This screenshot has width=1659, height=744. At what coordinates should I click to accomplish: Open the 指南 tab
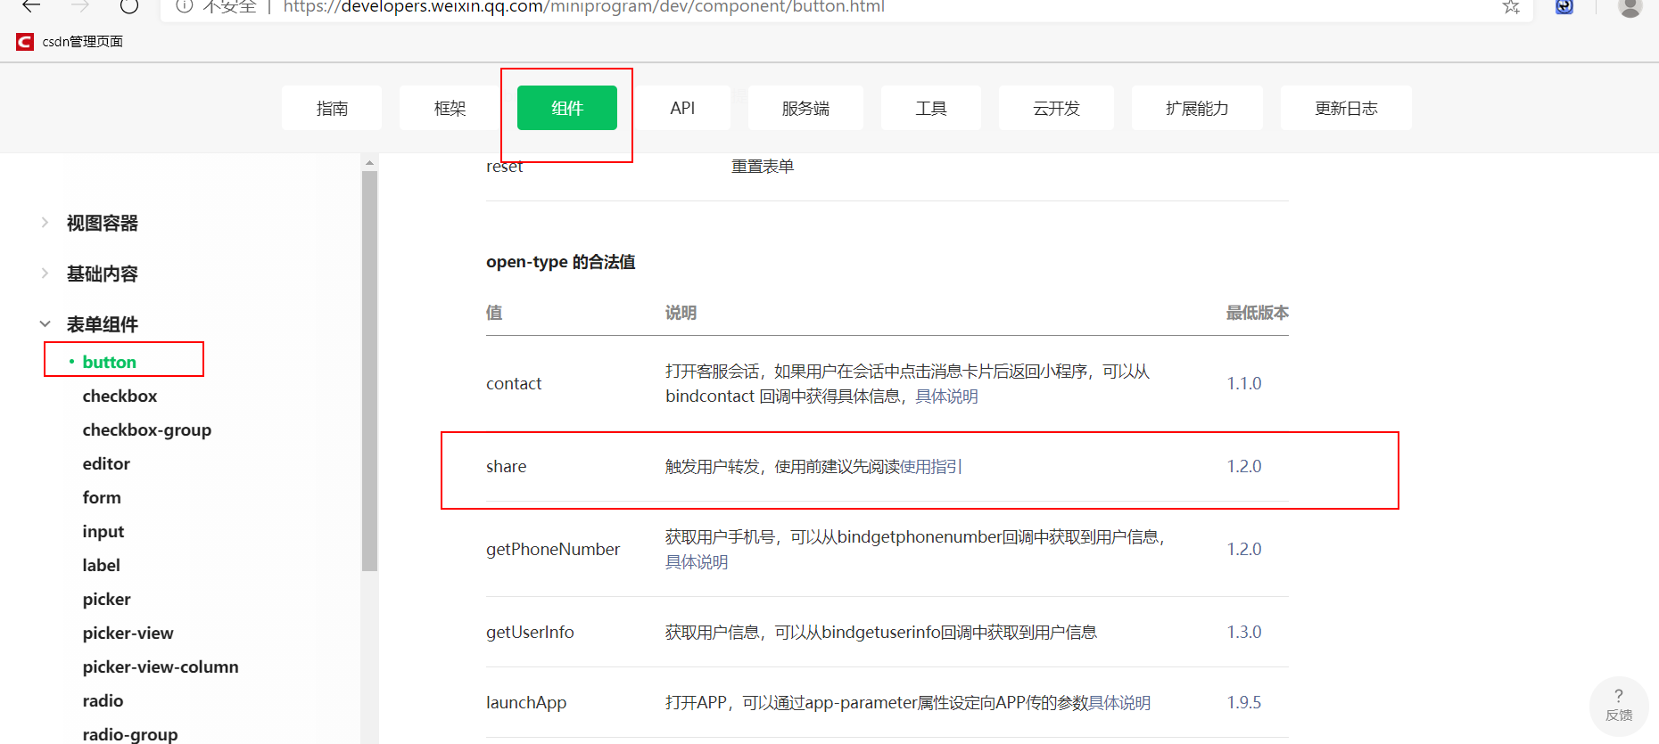click(332, 108)
